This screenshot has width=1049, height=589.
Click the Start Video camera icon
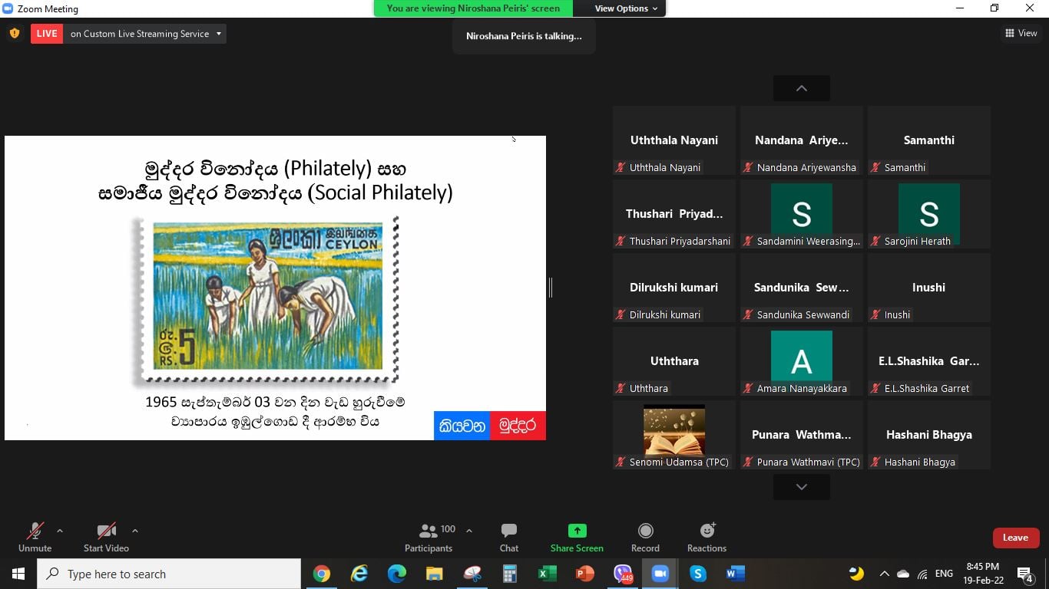tap(106, 531)
